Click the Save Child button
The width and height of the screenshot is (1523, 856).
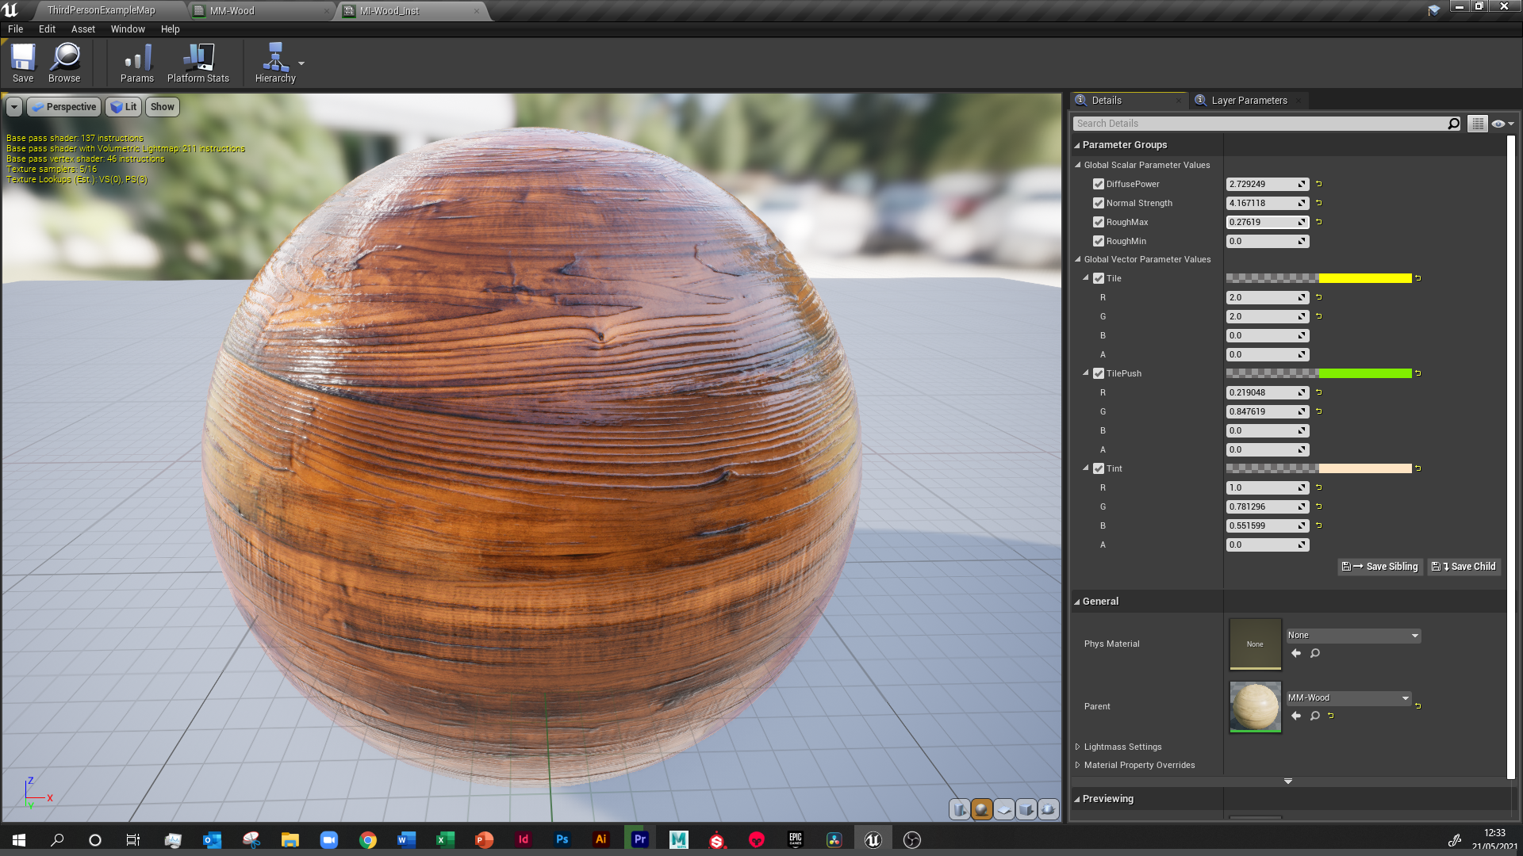[1464, 567]
